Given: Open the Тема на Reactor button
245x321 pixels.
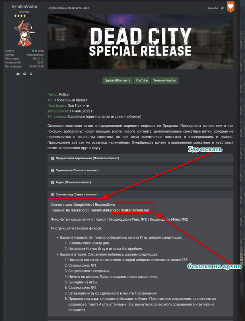Looking at the screenshot, I should (x=165, y=81).
